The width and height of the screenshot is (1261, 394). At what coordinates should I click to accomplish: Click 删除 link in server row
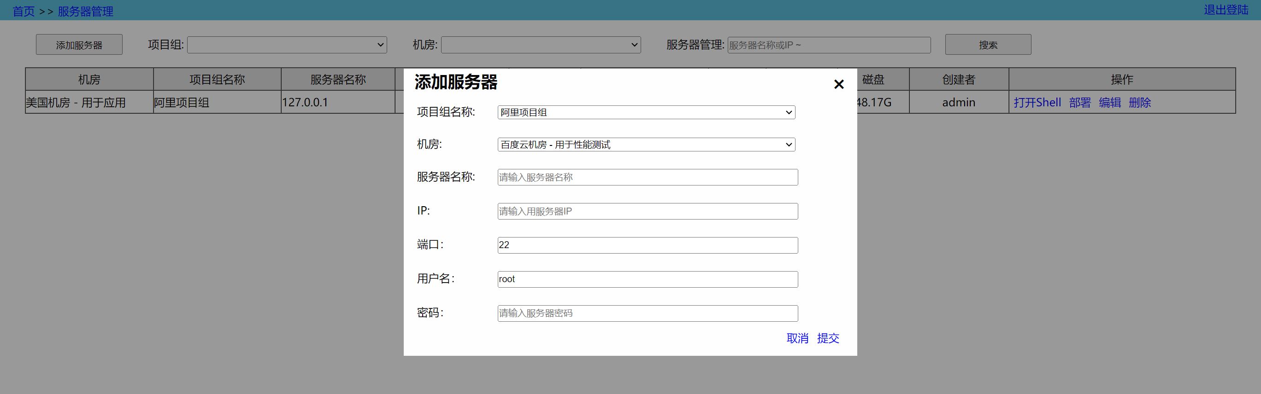(x=1140, y=103)
